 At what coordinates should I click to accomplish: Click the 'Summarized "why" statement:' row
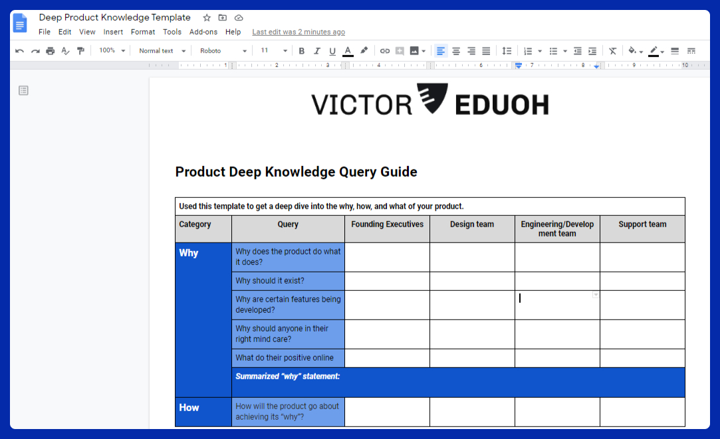point(458,382)
